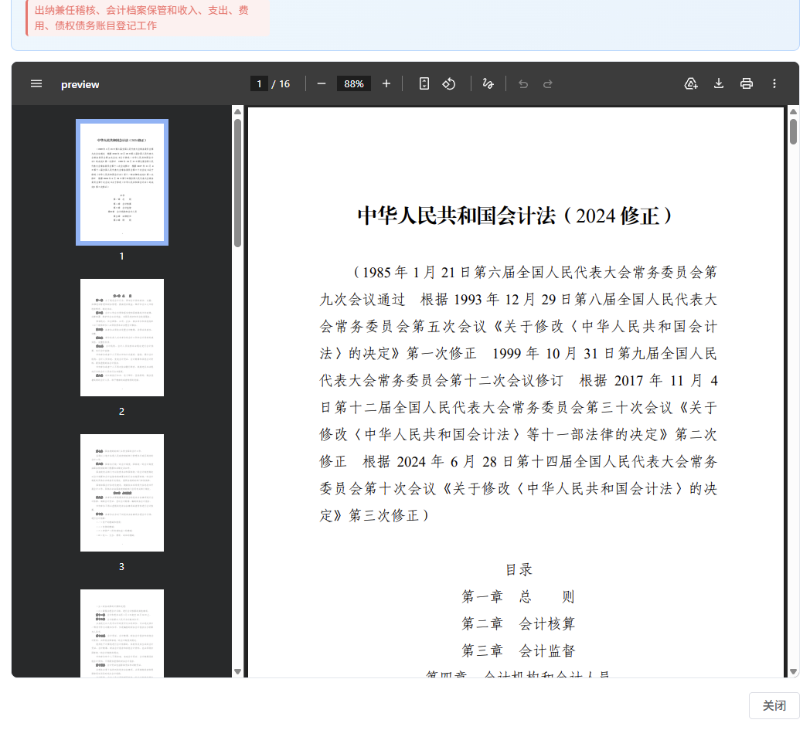The width and height of the screenshot is (810, 730).
Task: Open page 2 thumbnail
Action: pos(122,338)
